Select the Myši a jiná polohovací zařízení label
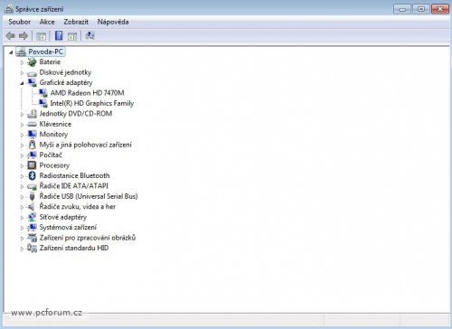 (86, 145)
